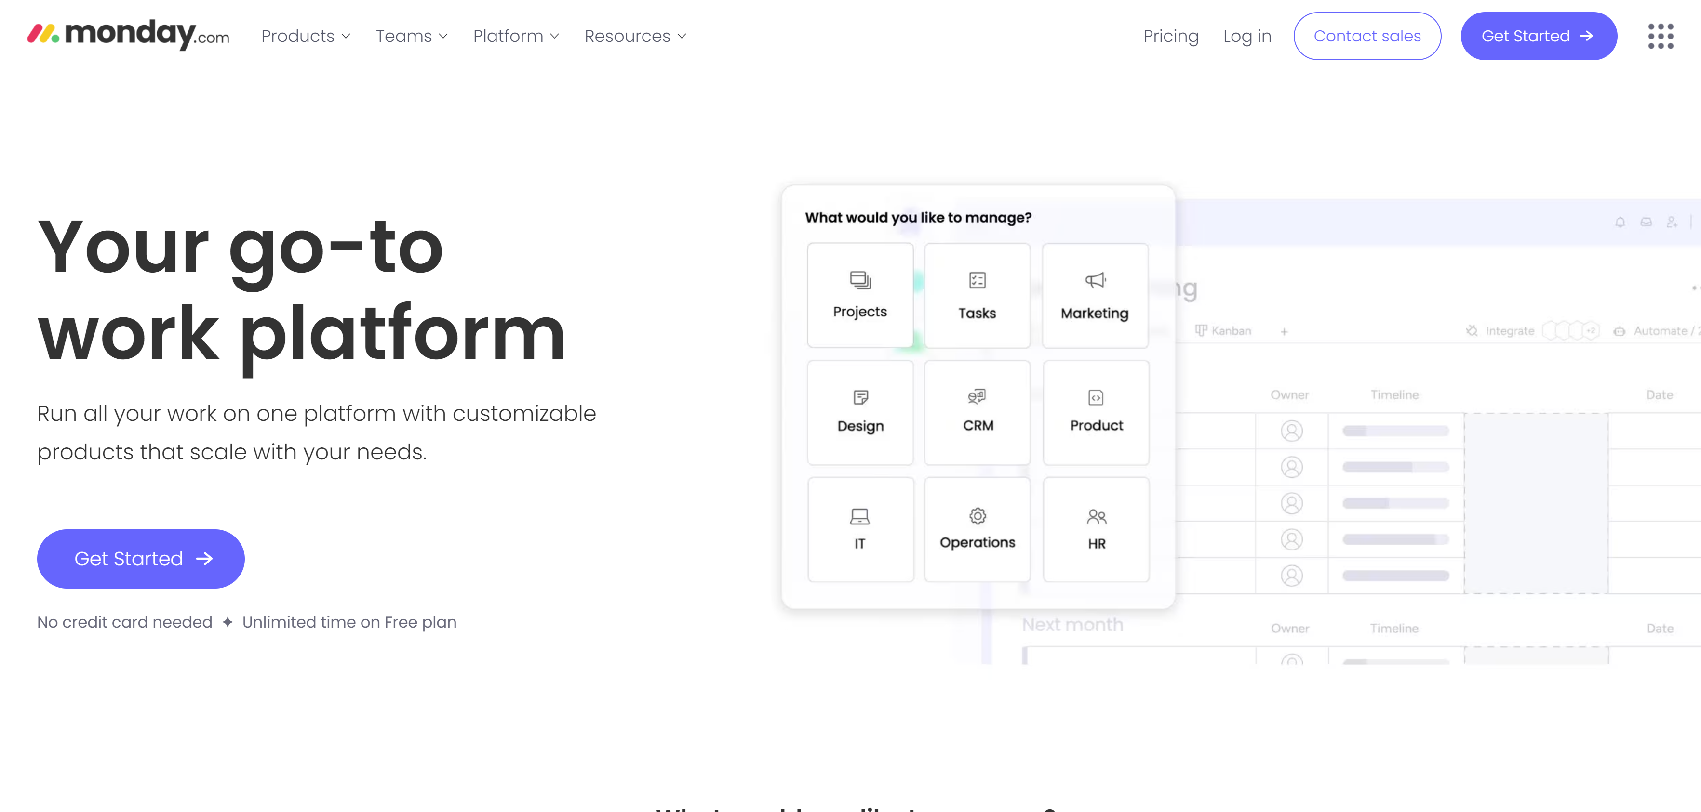This screenshot has width=1701, height=812.
Task: Expand the Resources dropdown menu
Action: (x=635, y=36)
